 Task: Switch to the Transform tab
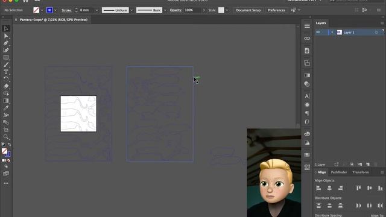click(x=361, y=172)
